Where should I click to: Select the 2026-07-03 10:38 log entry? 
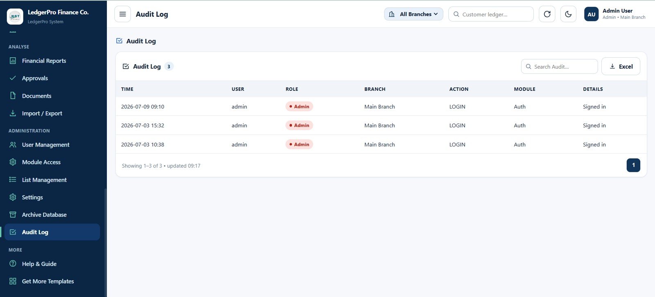click(x=381, y=144)
